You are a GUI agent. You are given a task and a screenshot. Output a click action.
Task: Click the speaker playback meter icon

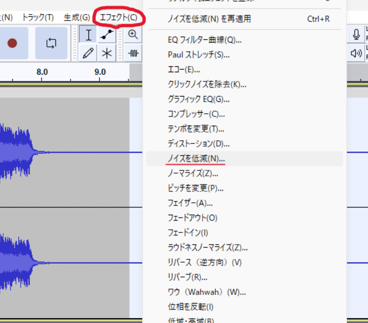click(x=356, y=53)
